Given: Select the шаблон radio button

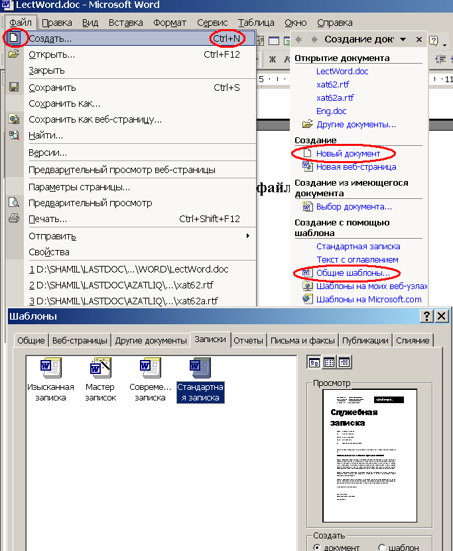Looking at the screenshot, I should (x=381, y=548).
